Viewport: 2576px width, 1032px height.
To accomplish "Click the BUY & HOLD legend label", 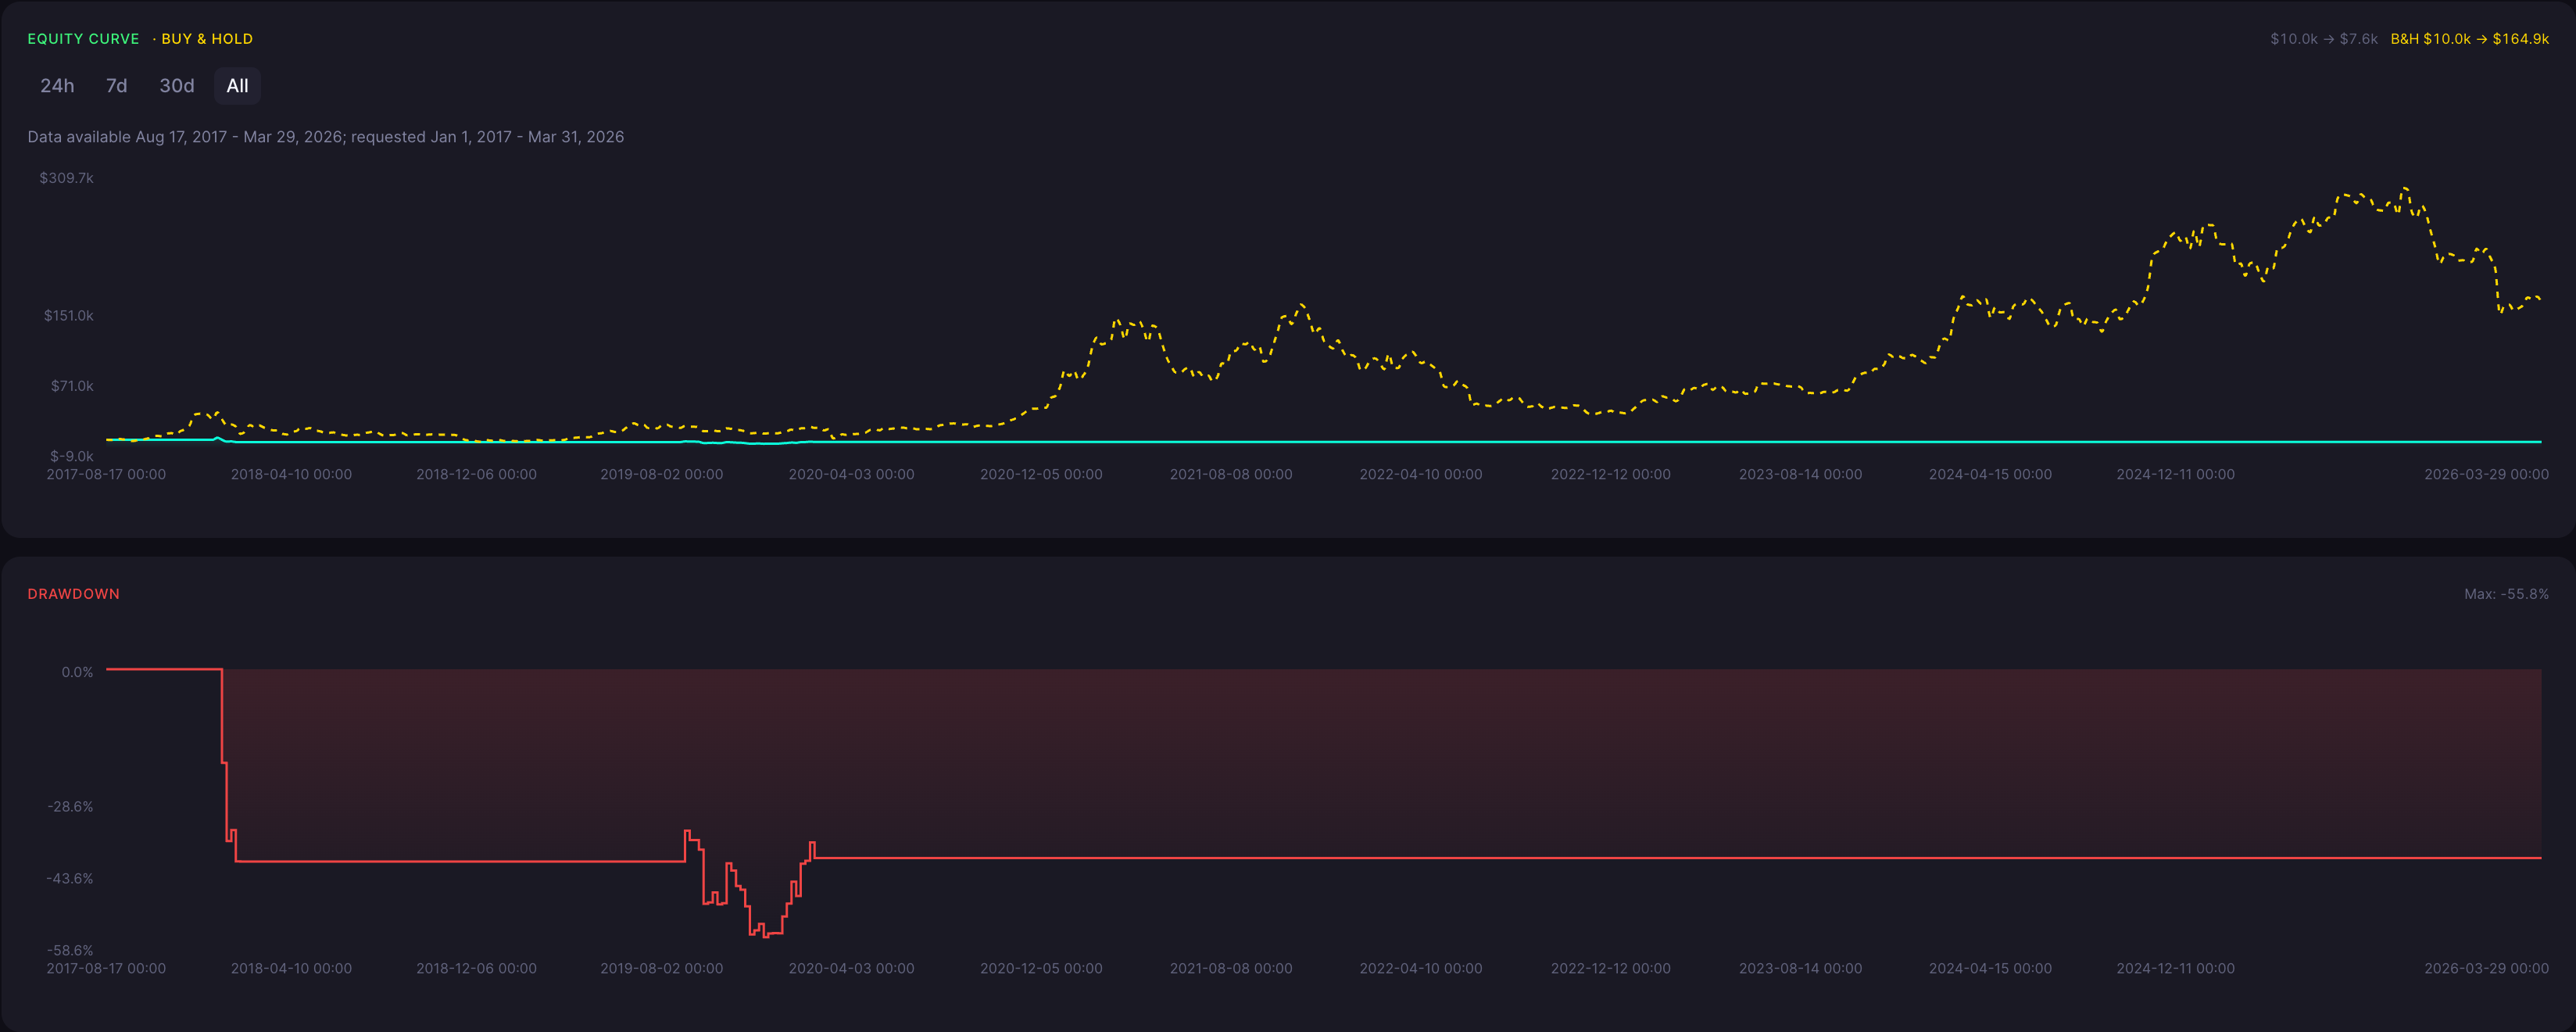I will tap(207, 39).
